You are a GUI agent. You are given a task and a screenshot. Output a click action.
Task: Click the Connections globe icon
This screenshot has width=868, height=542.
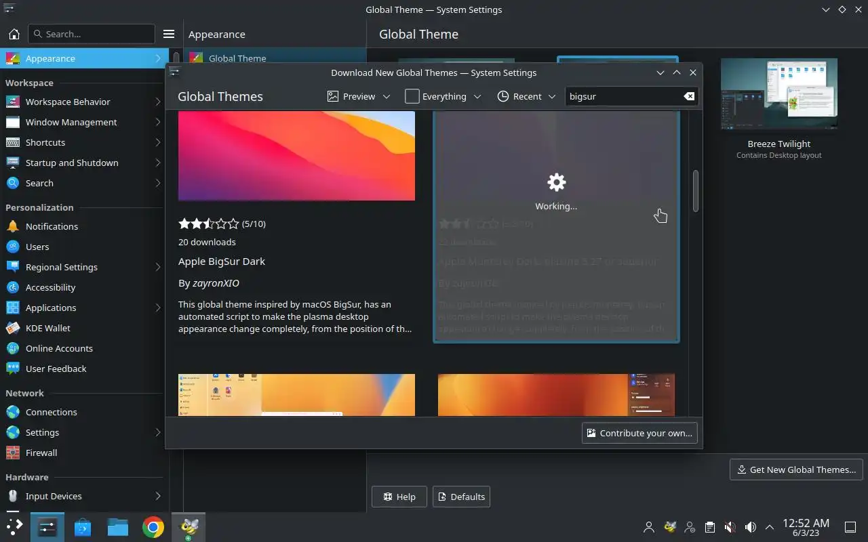point(13,412)
